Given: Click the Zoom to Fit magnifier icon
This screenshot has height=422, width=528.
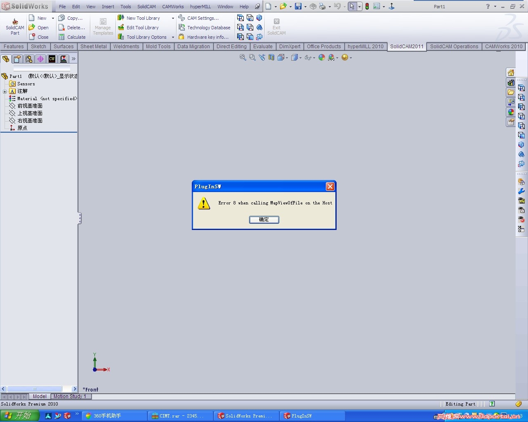Looking at the screenshot, I should click(x=243, y=58).
